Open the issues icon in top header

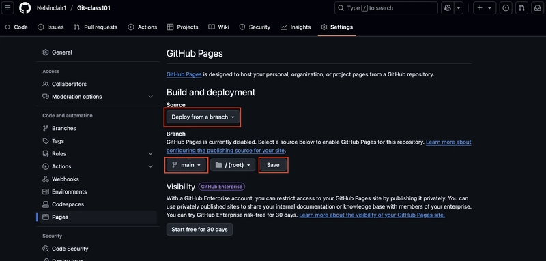point(506,7)
